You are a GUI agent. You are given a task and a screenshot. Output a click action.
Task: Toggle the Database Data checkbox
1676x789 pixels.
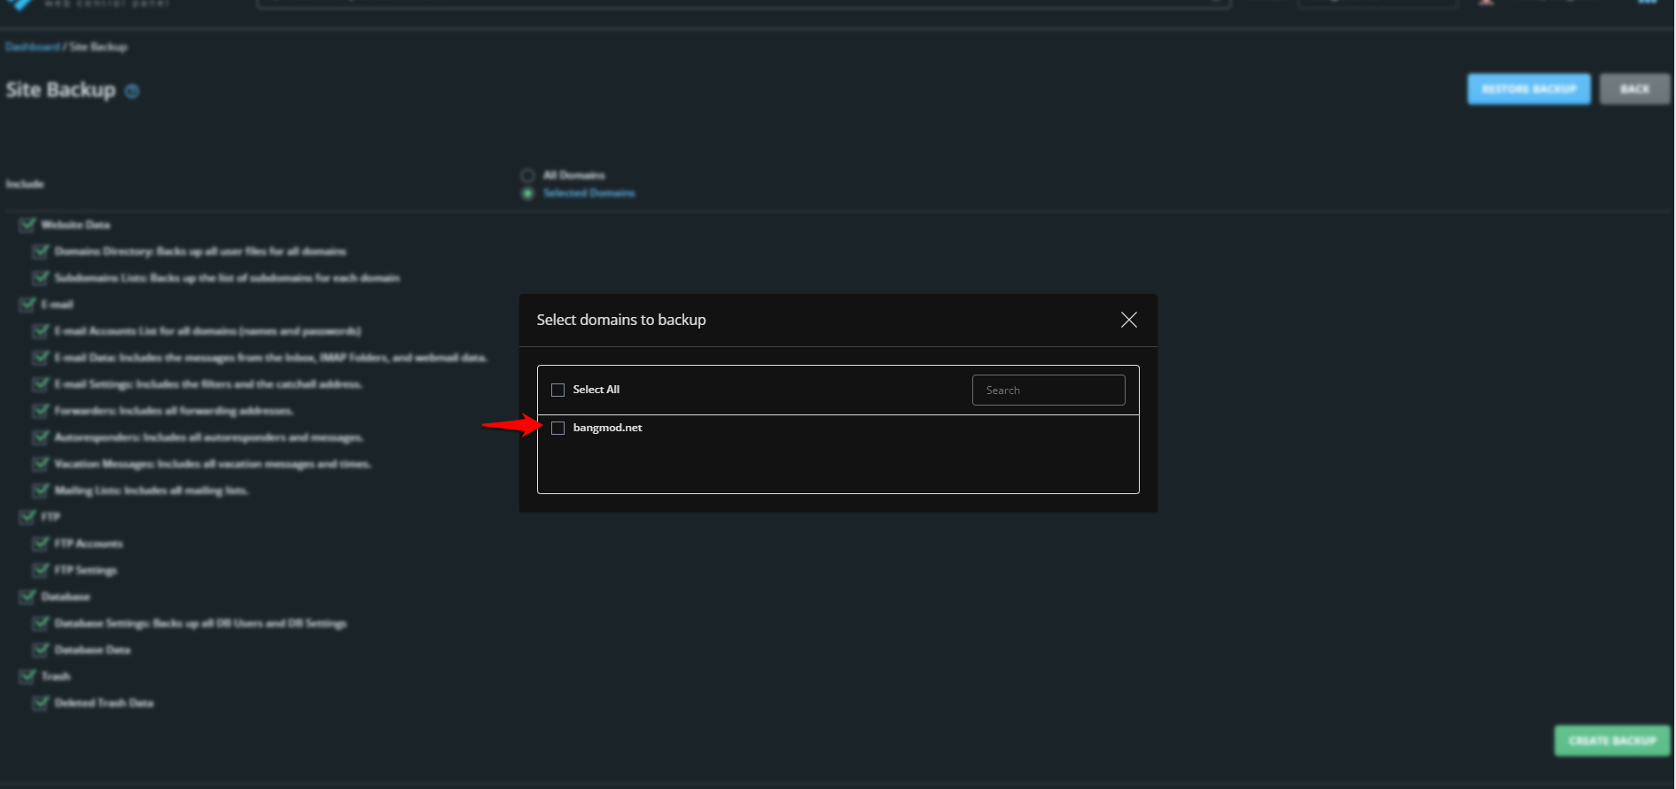pos(41,650)
